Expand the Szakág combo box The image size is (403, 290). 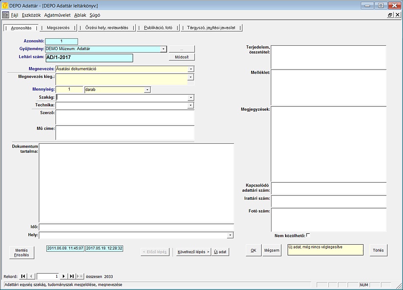pos(191,98)
